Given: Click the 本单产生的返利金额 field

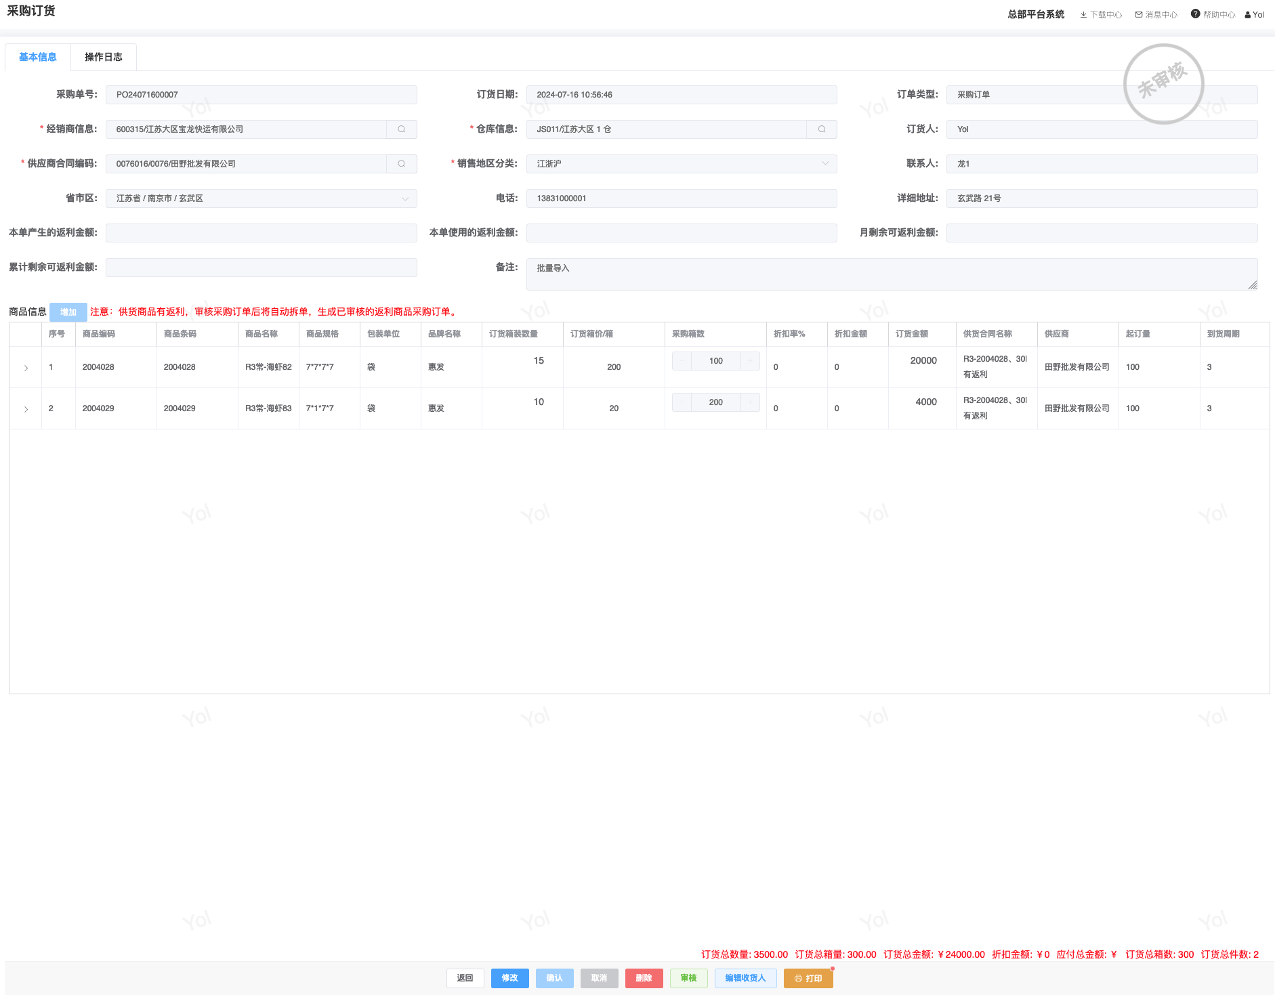Looking at the screenshot, I should point(262,233).
